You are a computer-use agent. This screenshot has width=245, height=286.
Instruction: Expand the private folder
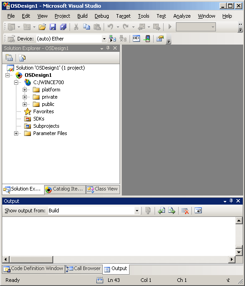tap(25, 97)
